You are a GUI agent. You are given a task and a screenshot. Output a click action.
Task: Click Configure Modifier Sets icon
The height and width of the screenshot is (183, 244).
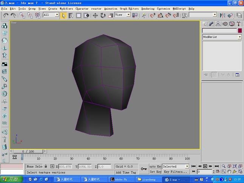coord(237,75)
